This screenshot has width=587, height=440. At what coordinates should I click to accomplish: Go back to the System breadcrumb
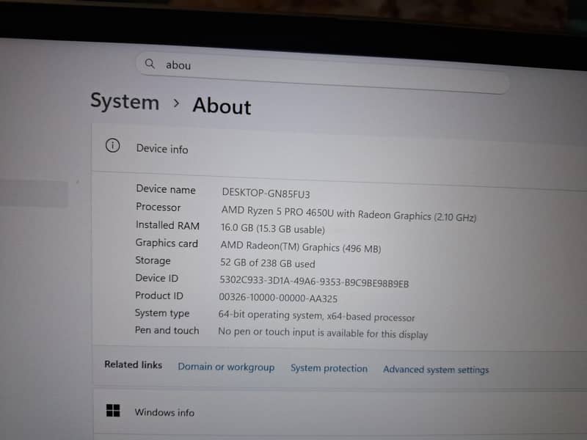(125, 101)
